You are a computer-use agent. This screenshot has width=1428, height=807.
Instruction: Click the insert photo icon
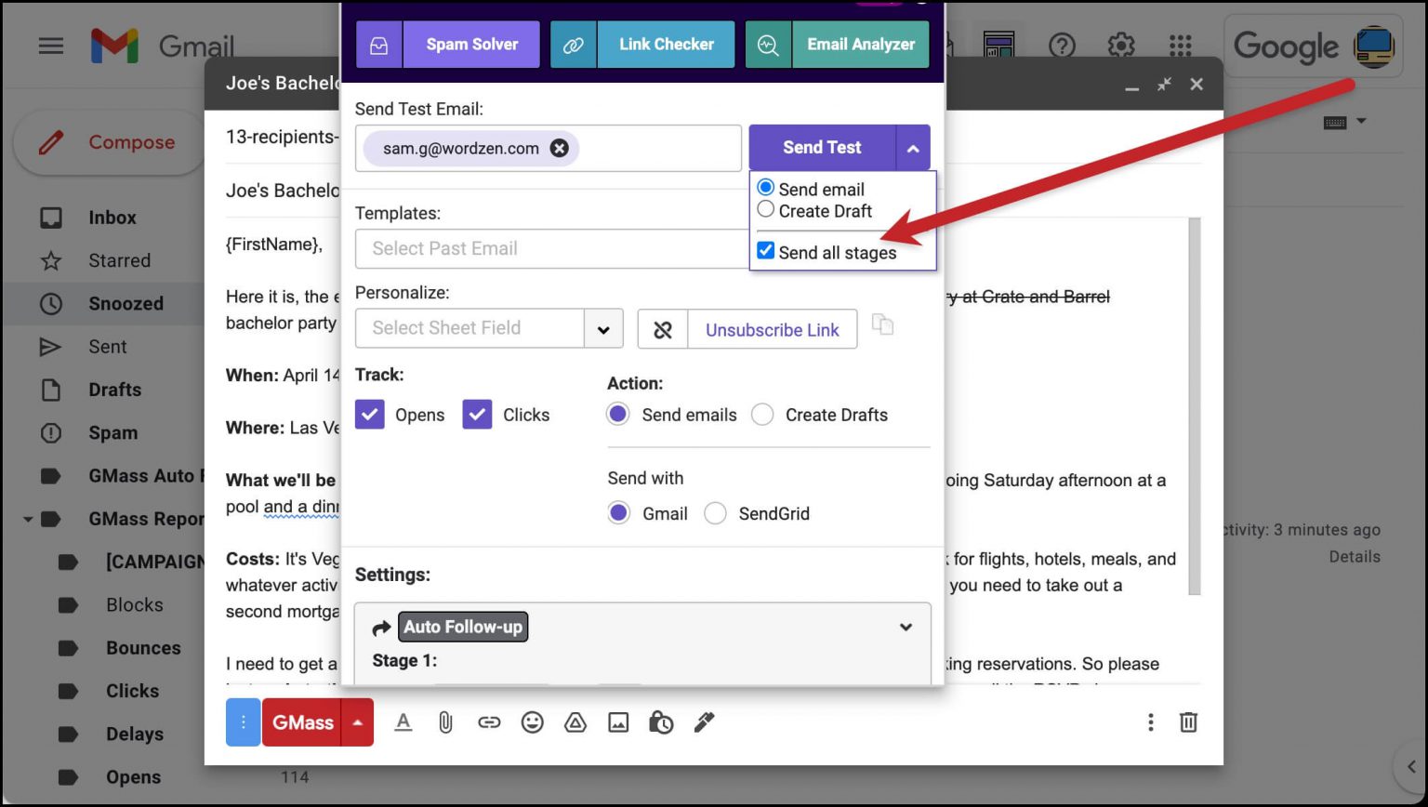click(x=618, y=722)
